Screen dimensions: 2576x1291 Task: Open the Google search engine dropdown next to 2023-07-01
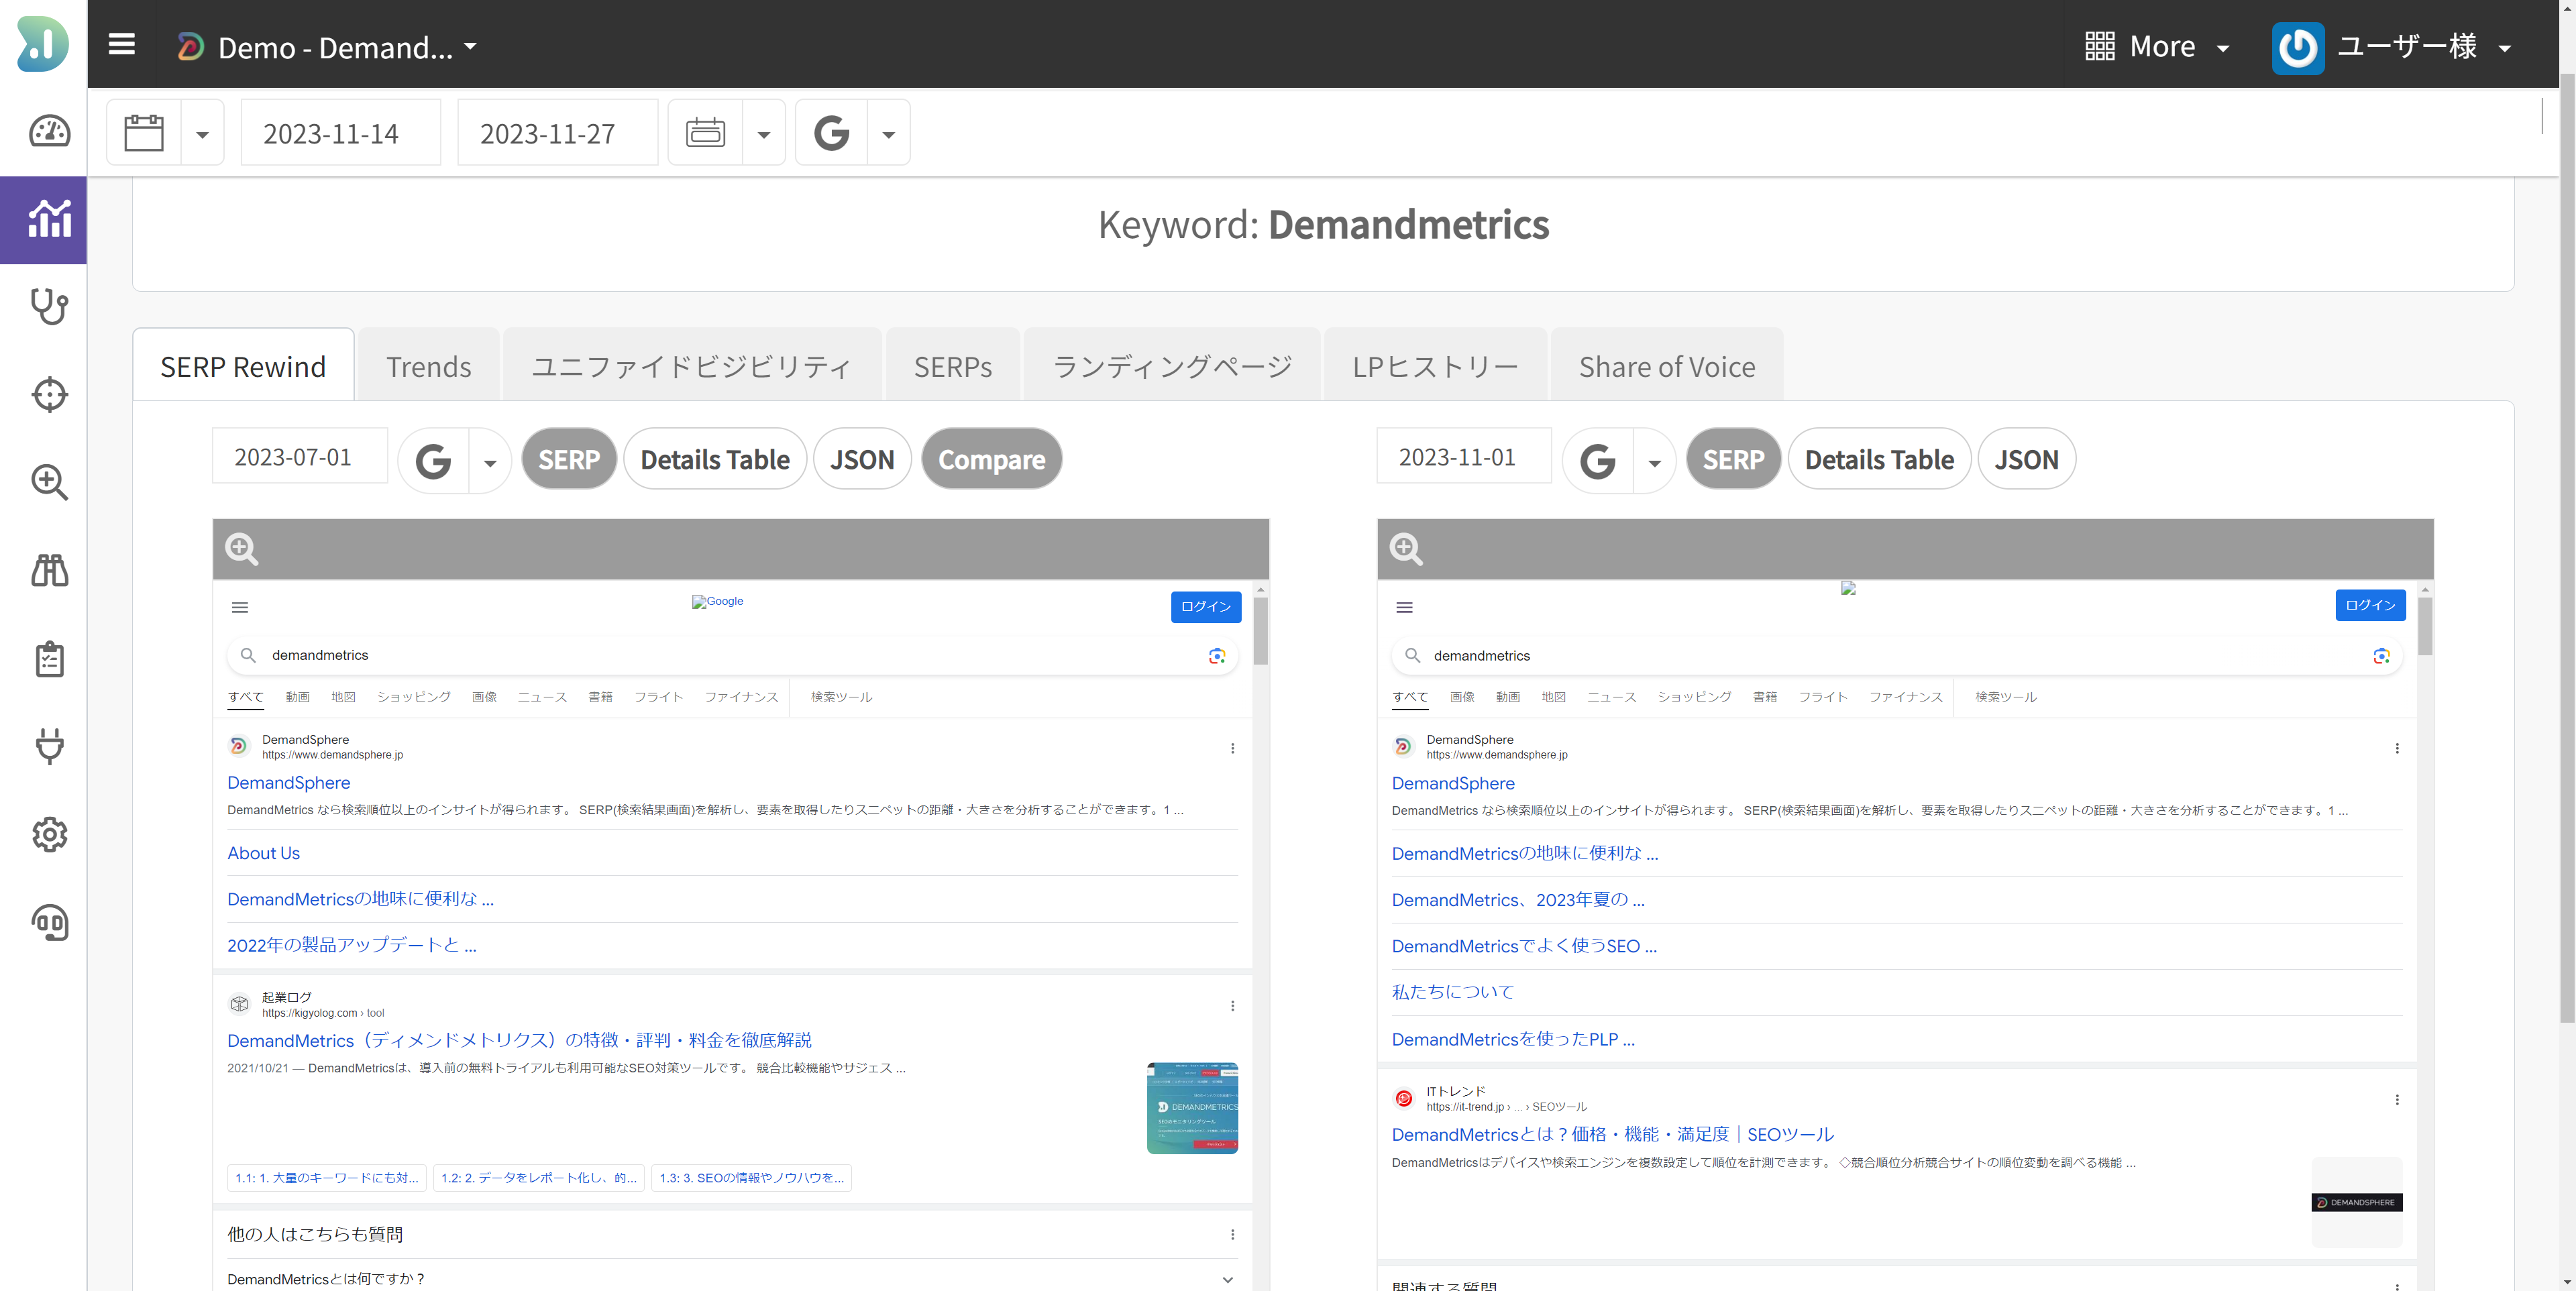coord(489,462)
